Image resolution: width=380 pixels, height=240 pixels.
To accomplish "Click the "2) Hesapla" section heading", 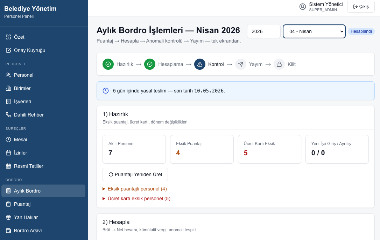I will click(x=116, y=222).
